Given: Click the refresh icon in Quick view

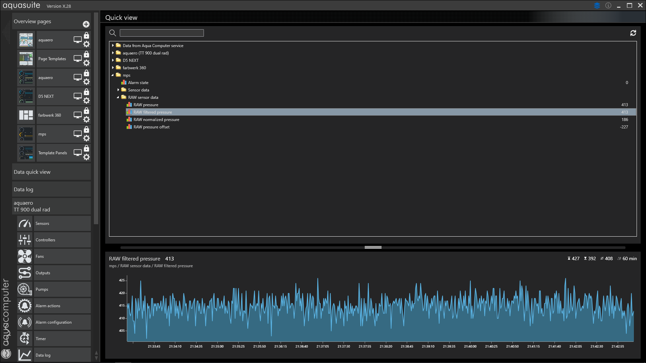Looking at the screenshot, I should coord(633,33).
